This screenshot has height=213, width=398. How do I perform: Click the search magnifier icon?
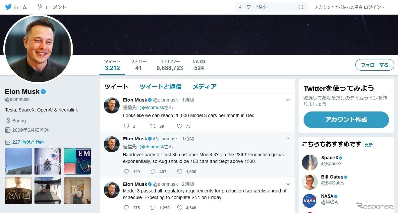click(301, 7)
